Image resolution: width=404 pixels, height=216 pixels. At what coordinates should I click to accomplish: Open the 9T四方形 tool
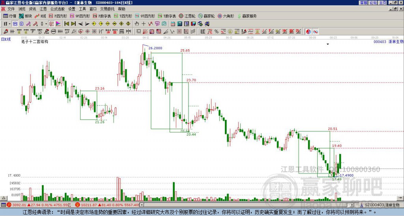(145, 16)
